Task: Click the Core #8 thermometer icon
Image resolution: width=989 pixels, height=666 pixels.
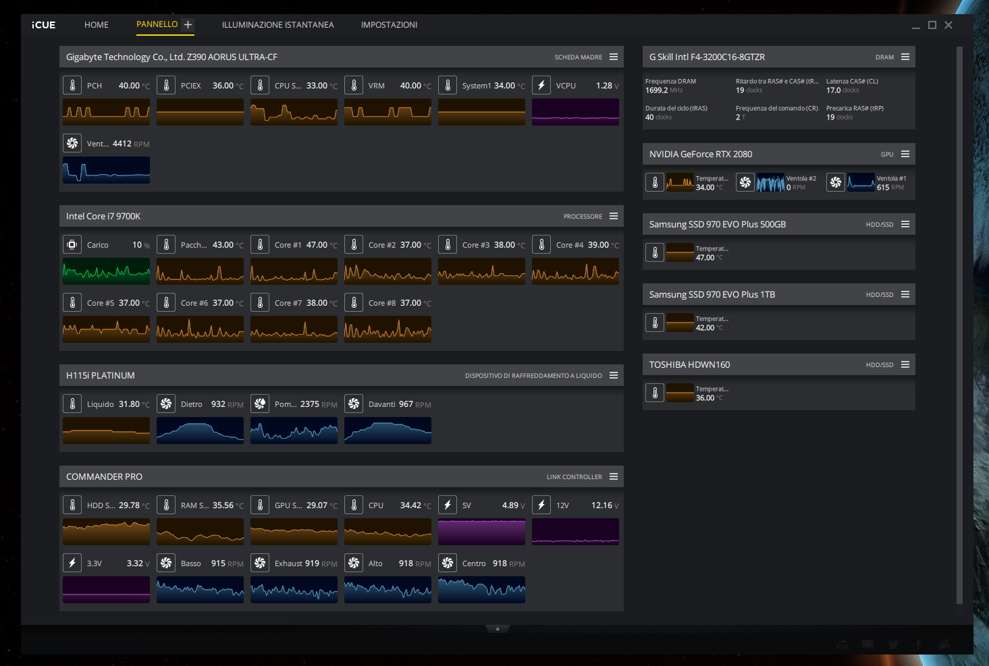Action: tap(354, 302)
